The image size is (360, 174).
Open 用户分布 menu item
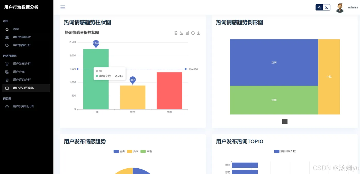pos(26,72)
